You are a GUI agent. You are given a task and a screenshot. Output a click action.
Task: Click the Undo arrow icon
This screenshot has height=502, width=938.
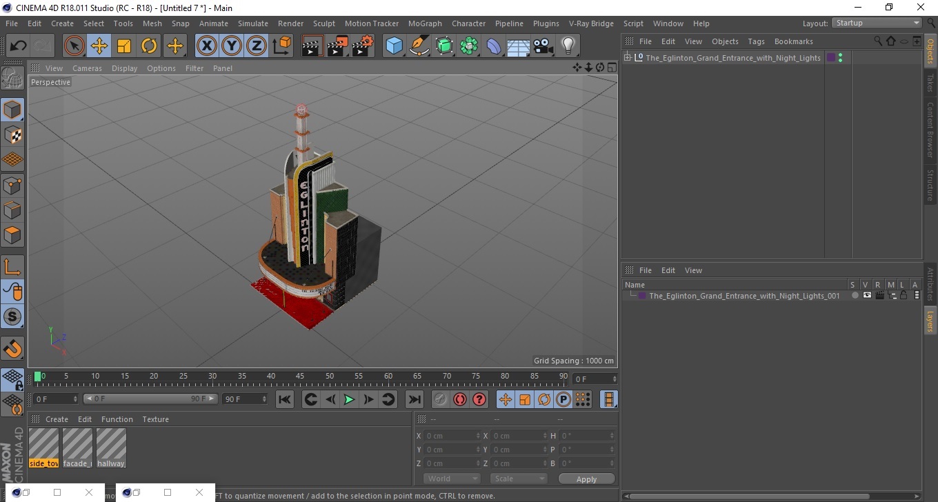[x=18, y=46]
